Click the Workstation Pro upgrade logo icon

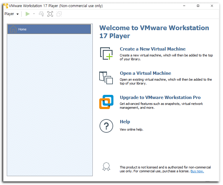[x=106, y=102]
